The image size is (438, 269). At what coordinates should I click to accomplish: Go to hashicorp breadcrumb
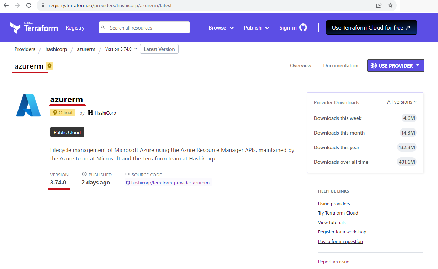pyautogui.click(x=56, y=49)
